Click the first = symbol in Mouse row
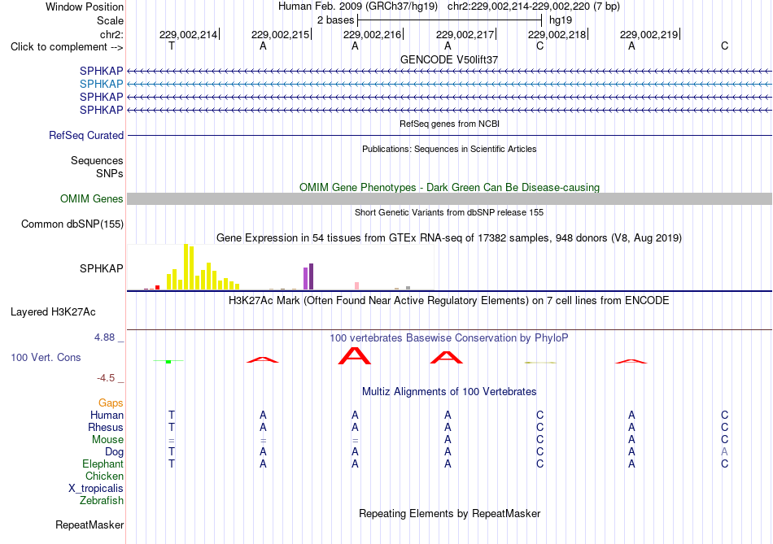The height and width of the screenshot is (544, 773). (x=172, y=440)
